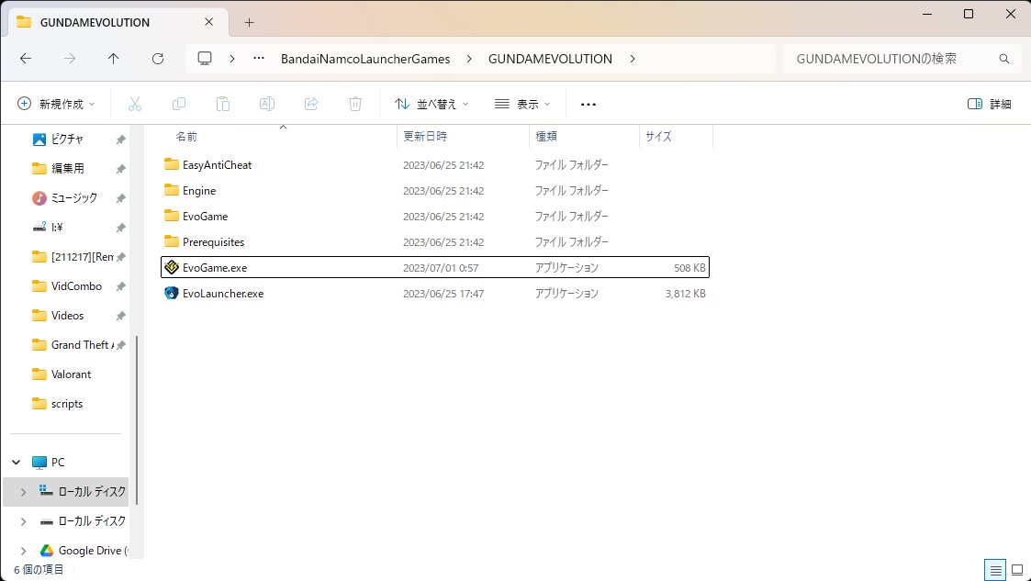
Task: Close the GUNDAMEVOLUTION tab
Action: [x=208, y=22]
